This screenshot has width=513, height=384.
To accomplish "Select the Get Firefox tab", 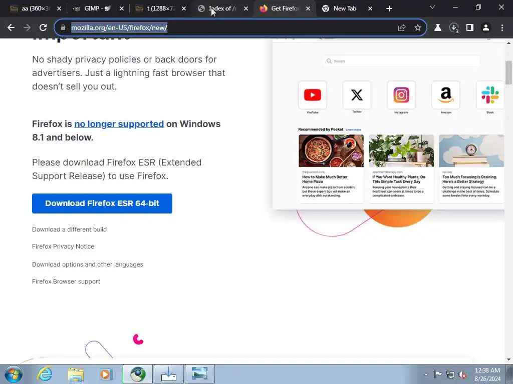I will pyautogui.click(x=284, y=8).
